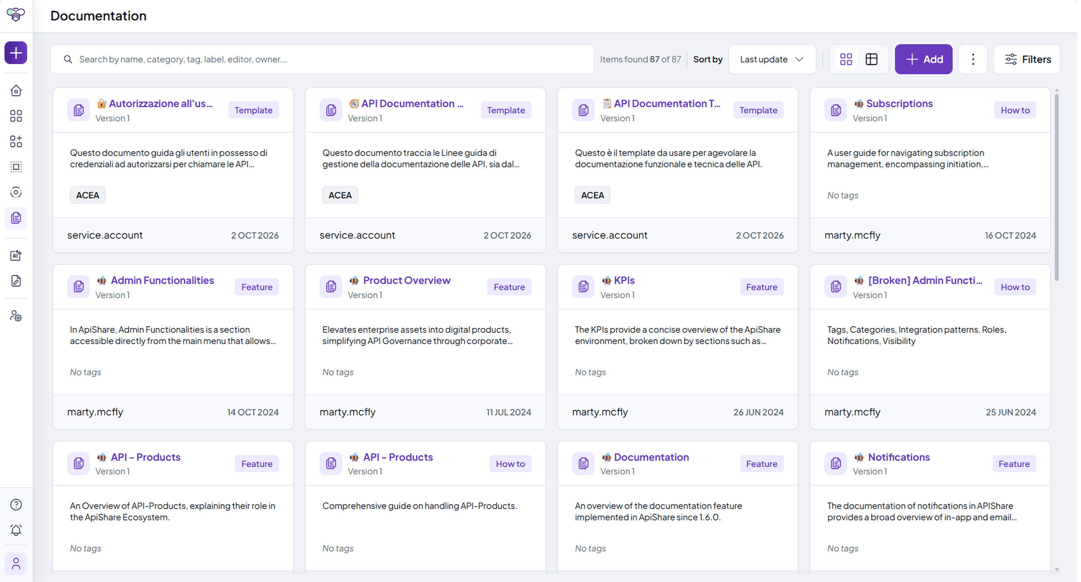Focus the documentation search field

pos(322,59)
